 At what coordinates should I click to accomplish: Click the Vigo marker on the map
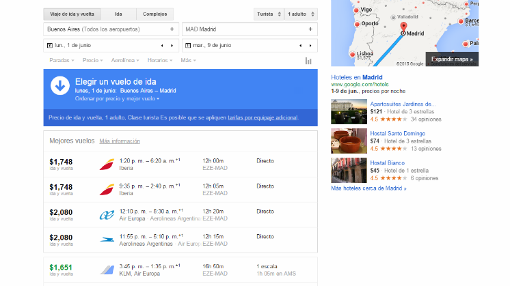[x=356, y=10]
